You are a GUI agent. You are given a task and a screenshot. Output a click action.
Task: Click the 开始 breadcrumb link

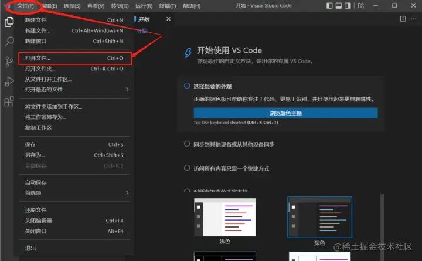tap(142, 30)
